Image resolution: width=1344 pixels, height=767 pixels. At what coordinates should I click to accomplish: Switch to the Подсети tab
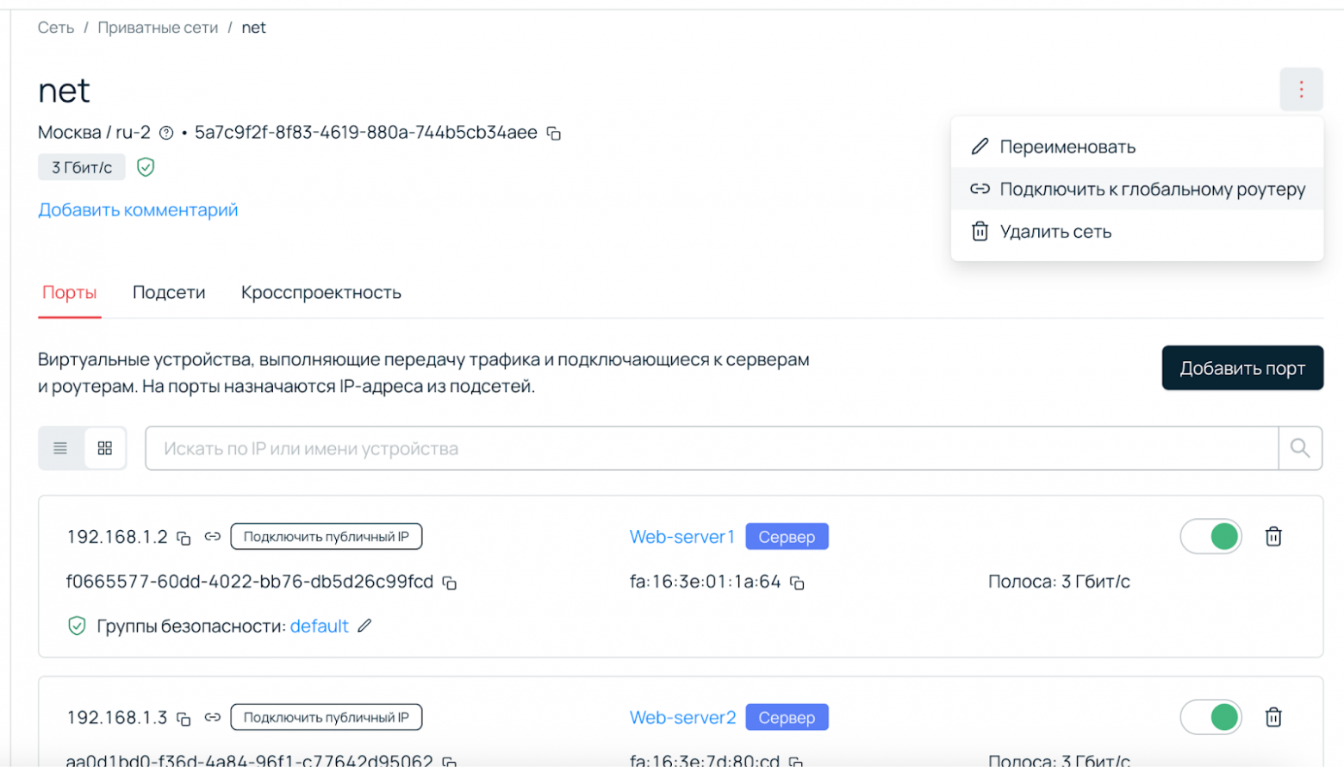point(169,292)
